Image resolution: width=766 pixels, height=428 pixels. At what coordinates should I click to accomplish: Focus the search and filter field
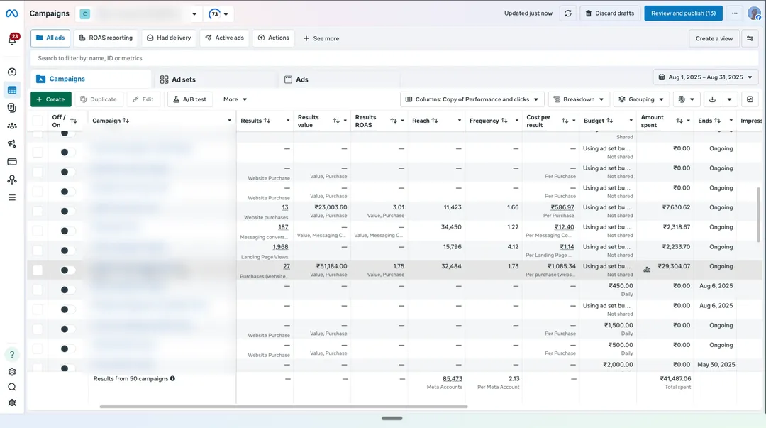(395, 58)
